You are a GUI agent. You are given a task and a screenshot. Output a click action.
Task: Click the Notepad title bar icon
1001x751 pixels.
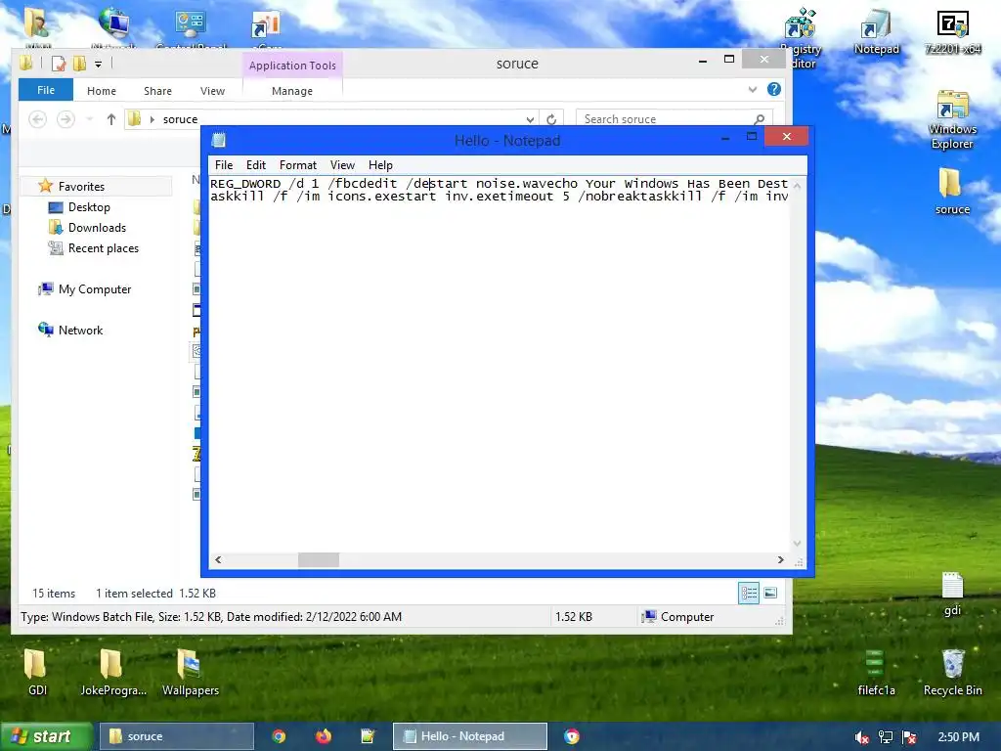219,140
